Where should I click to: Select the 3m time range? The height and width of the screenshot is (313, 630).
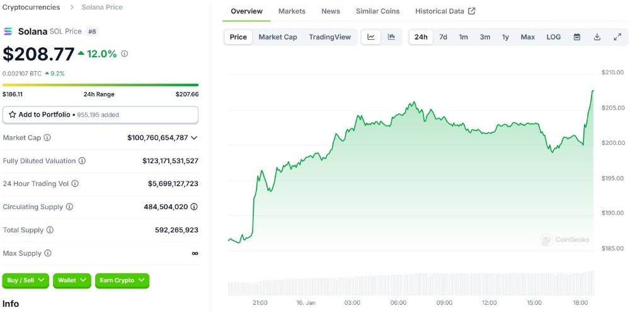[x=485, y=37]
